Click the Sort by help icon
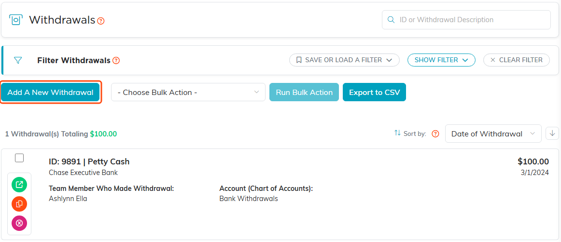The height and width of the screenshot is (242, 561). tap(435, 134)
